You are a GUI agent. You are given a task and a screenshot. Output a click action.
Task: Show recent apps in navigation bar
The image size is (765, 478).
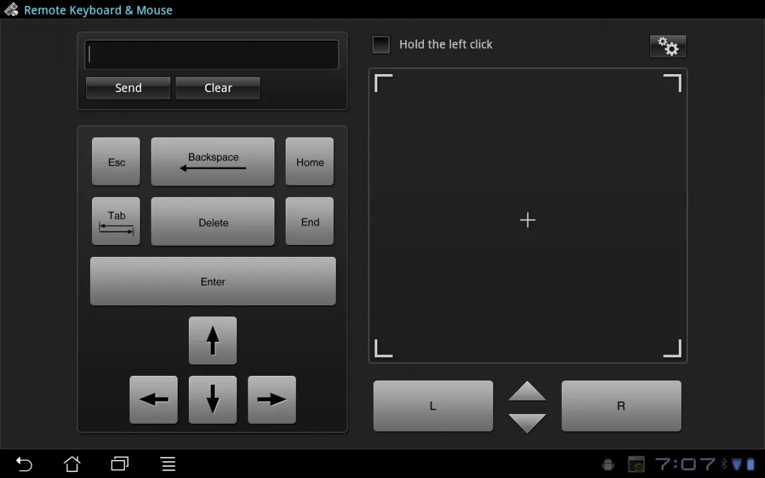120,464
